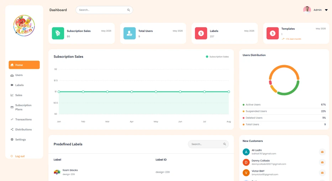The width and height of the screenshot is (332, 181).
Task: Click the Distributions share icon in sidebar
Action: pyautogui.click(x=12, y=130)
